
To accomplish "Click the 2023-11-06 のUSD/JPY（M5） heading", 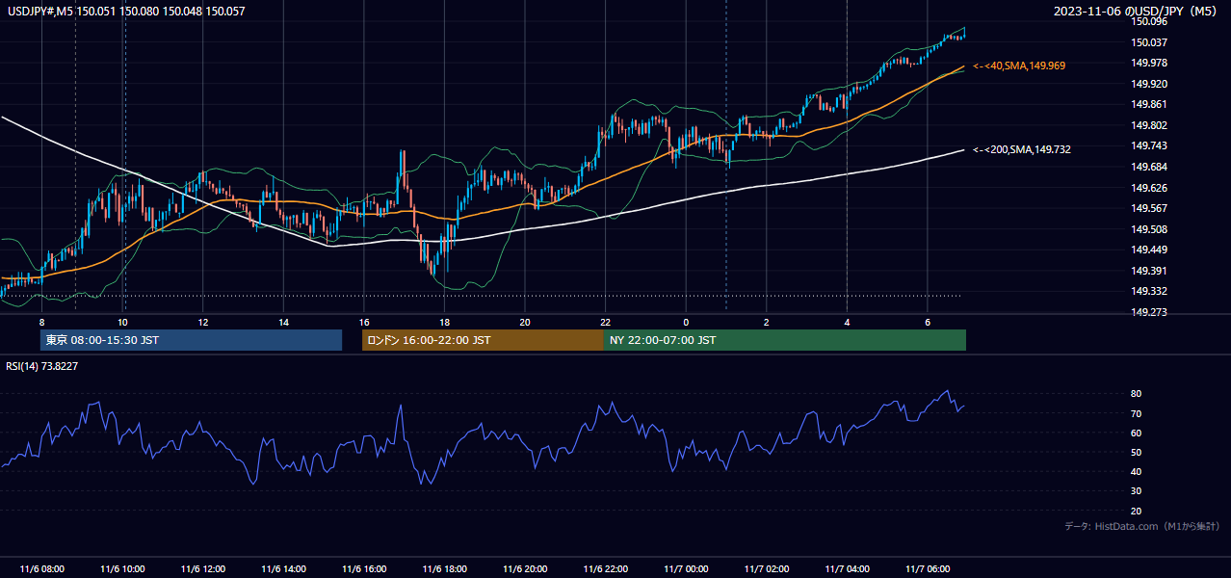I will coord(1138,12).
